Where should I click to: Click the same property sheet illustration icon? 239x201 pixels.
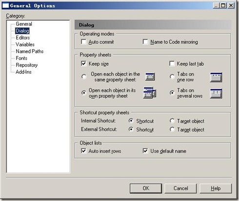tap(150, 77)
